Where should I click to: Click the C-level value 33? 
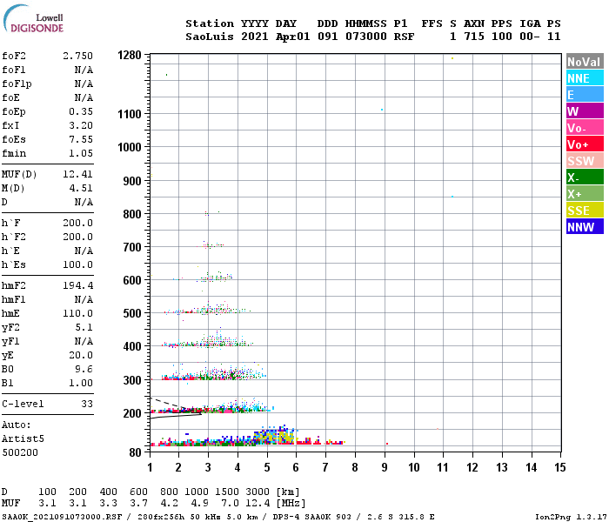coord(87,404)
